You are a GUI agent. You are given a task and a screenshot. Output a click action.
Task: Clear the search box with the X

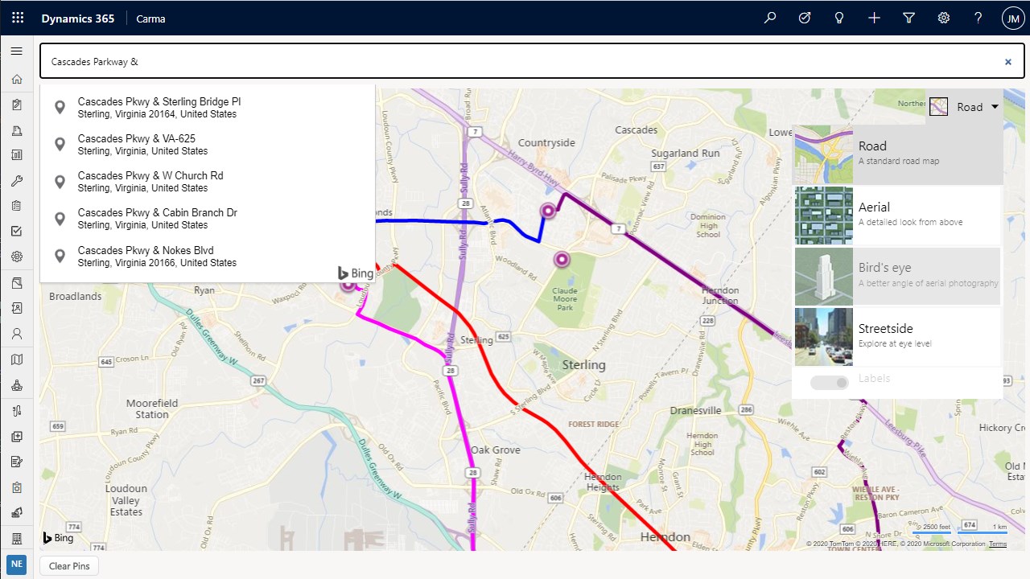(1007, 61)
